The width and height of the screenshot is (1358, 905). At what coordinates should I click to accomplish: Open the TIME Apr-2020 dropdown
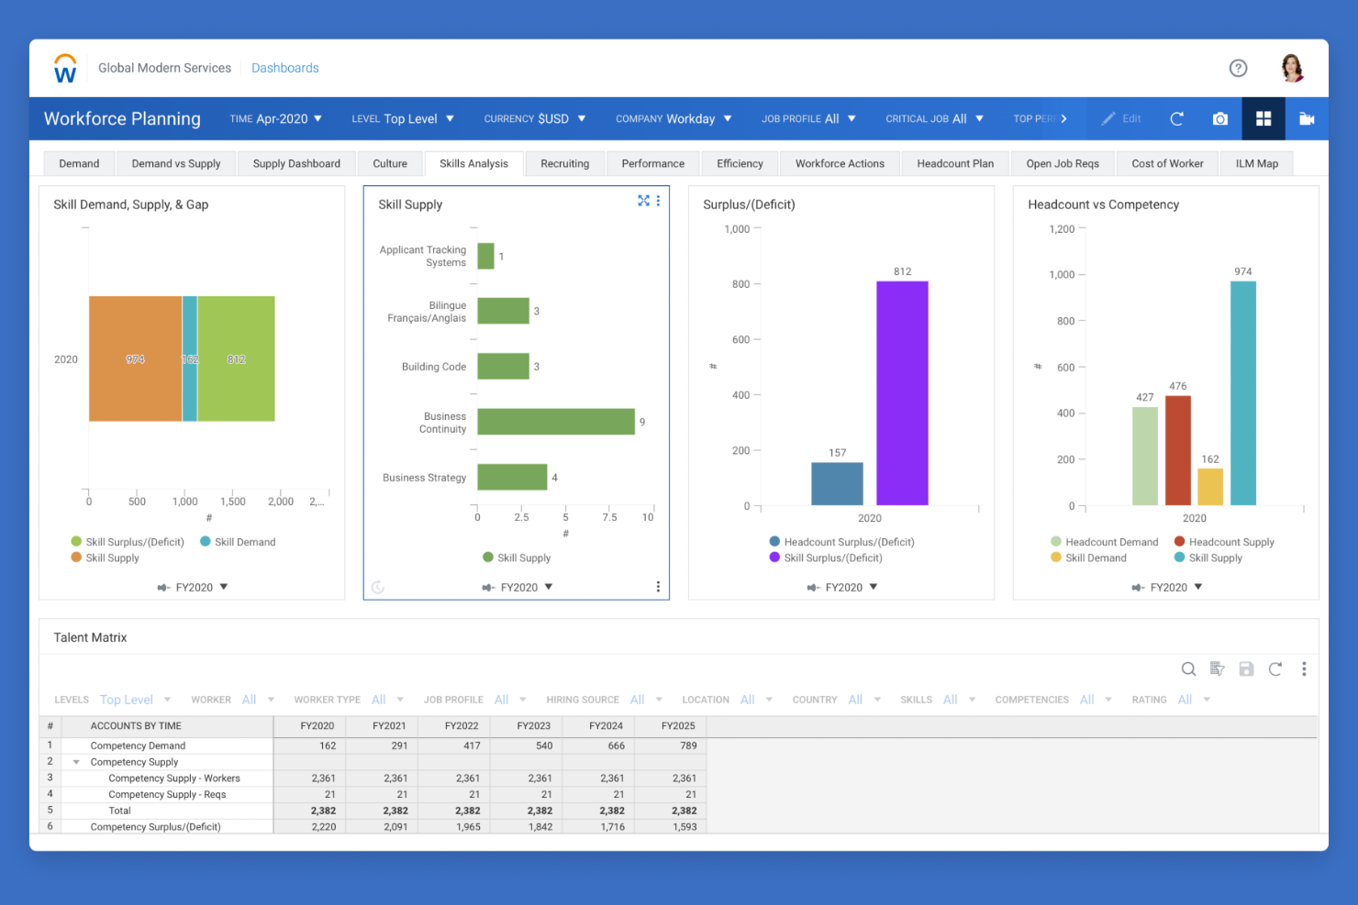[x=276, y=118]
